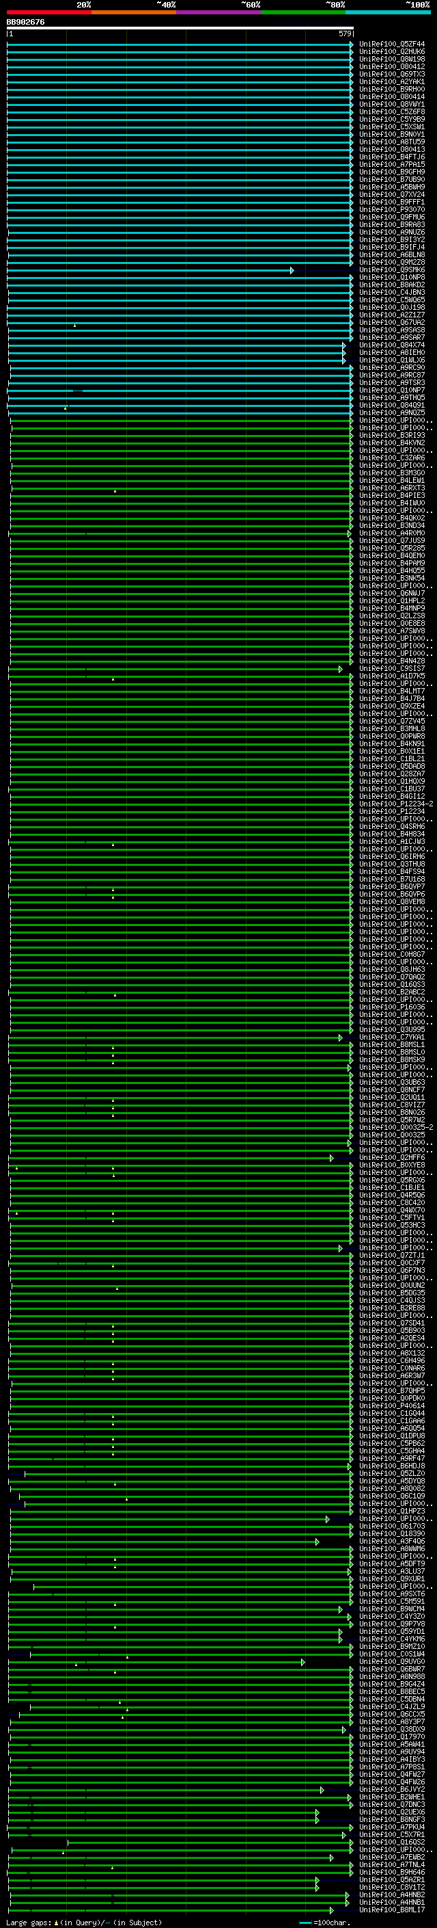Click the purple ~60% identity legend segment
437x1928 pixels.
pyautogui.click(x=218, y=12)
